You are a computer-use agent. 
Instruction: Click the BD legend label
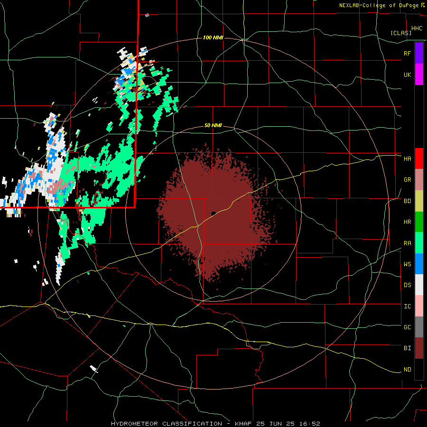click(x=407, y=201)
